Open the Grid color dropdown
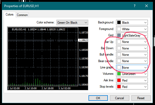The width and height of the screenshot is (155, 105). click(132, 36)
